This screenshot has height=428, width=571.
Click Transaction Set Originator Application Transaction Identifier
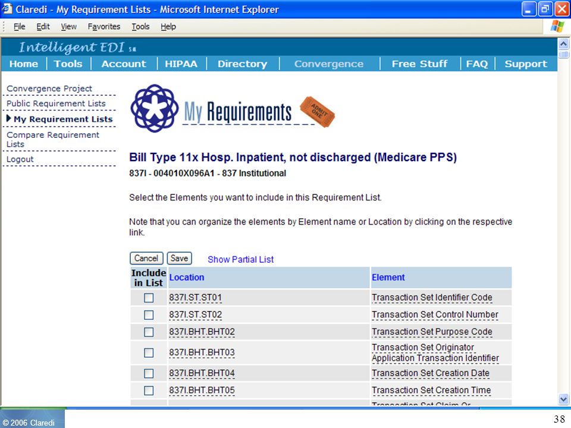[x=435, y=353]
